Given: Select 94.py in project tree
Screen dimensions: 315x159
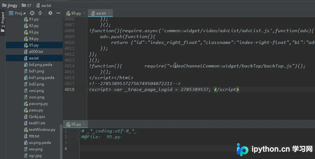Looking at the screenshot, I should (x=34, y=38).
